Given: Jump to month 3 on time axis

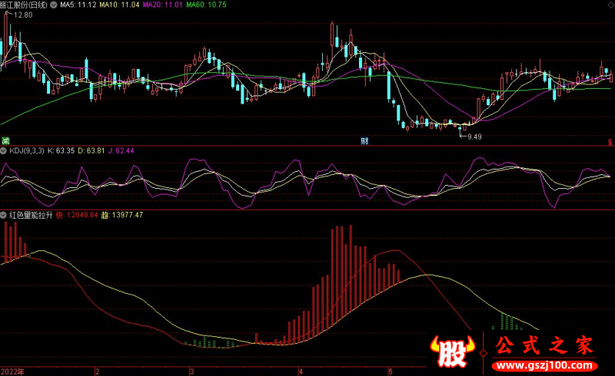Looking at the screenshot, I should [193, 371].
